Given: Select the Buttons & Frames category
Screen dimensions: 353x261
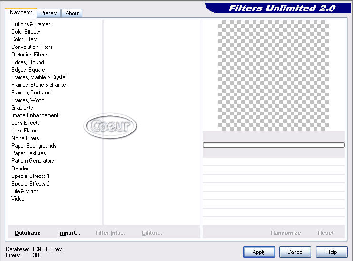Looking at the screenshot, I should [x=31, y=24].
